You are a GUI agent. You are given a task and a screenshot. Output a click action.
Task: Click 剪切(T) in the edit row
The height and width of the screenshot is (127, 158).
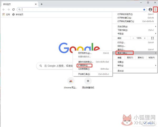coord(130,58)
